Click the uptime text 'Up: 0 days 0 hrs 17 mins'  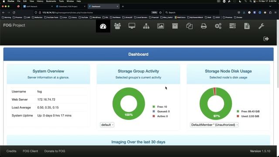54,116
